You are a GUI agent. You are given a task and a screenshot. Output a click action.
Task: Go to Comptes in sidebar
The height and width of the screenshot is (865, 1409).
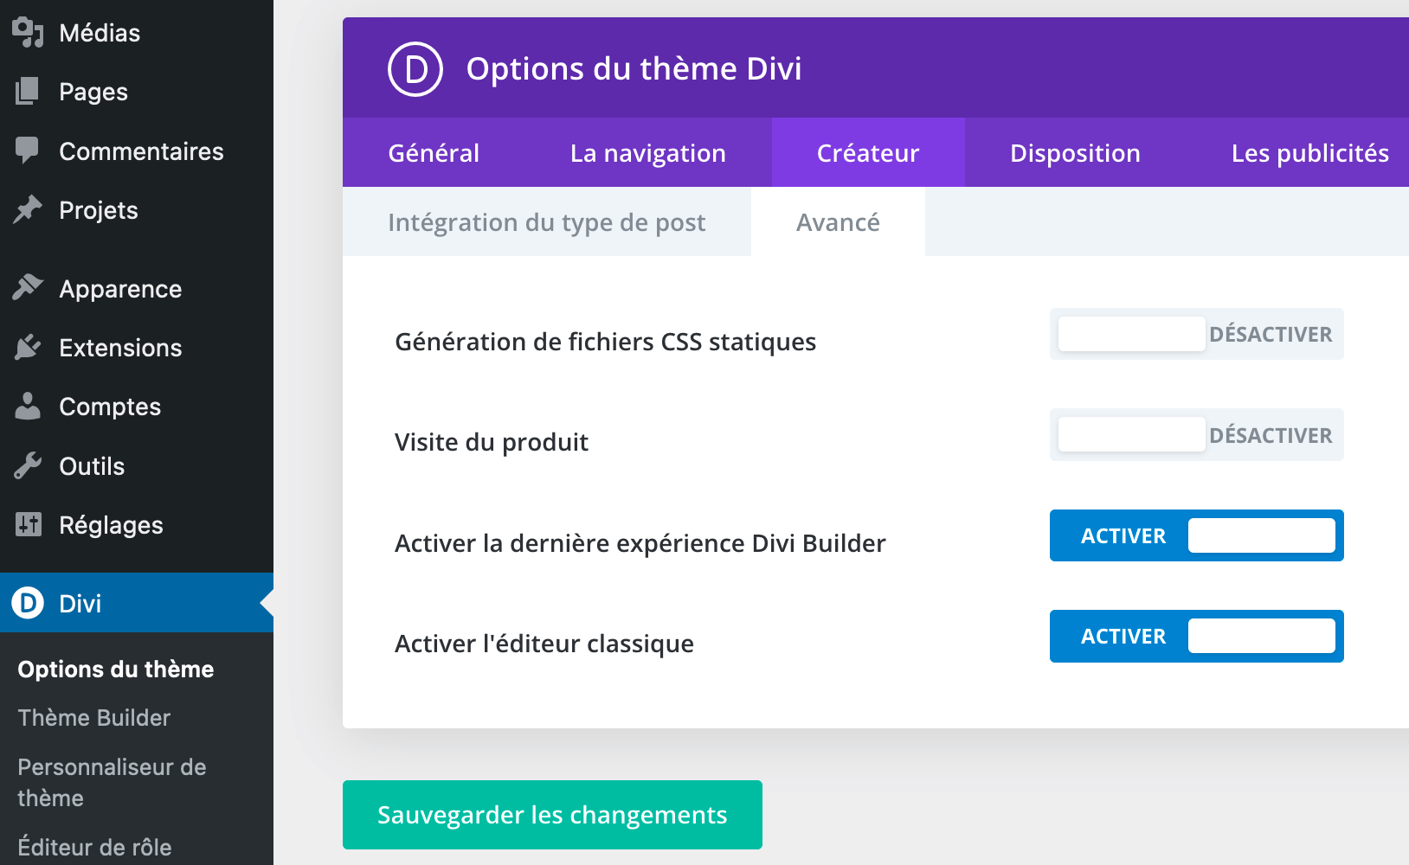[110, 407]
